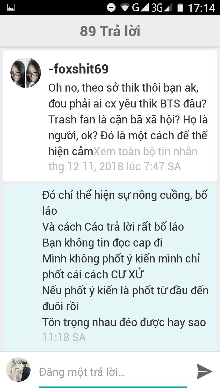Tap your own avatar beside reply field
The width and height of the screenshot is (220, 392).
[19, 369]
